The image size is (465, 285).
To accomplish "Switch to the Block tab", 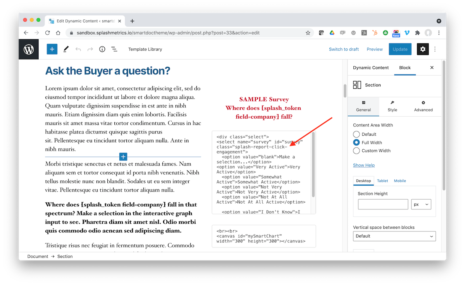I will coord(405,67).
